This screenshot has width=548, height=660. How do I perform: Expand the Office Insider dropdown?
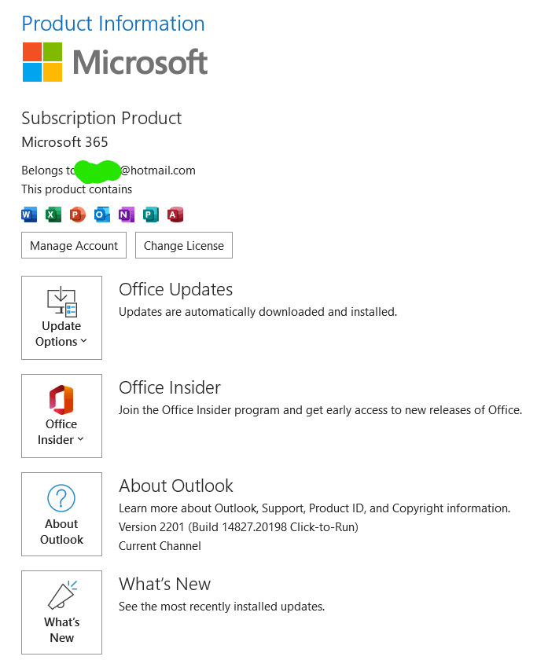(x=61, y=416)
